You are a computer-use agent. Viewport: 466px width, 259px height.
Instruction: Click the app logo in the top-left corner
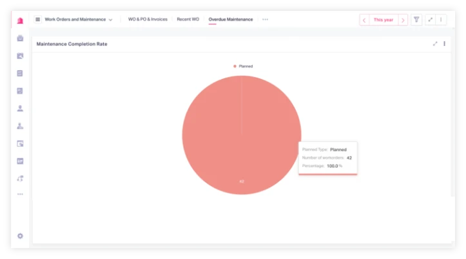[x=20, y=20]
